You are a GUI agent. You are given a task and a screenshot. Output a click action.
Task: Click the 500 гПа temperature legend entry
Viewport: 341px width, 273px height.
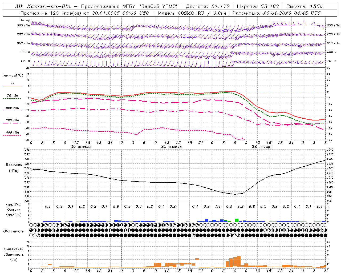click(12, 134)
